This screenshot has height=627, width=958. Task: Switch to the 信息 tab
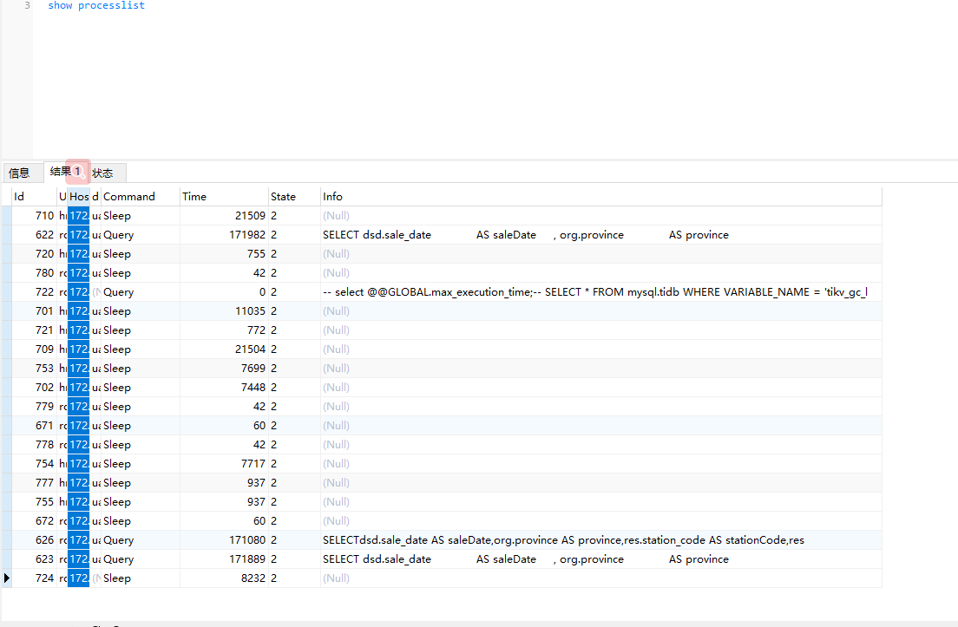(19, 173)
